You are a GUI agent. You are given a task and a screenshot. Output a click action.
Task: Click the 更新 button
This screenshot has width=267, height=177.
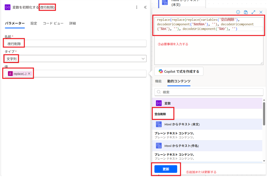pos(165,169)
